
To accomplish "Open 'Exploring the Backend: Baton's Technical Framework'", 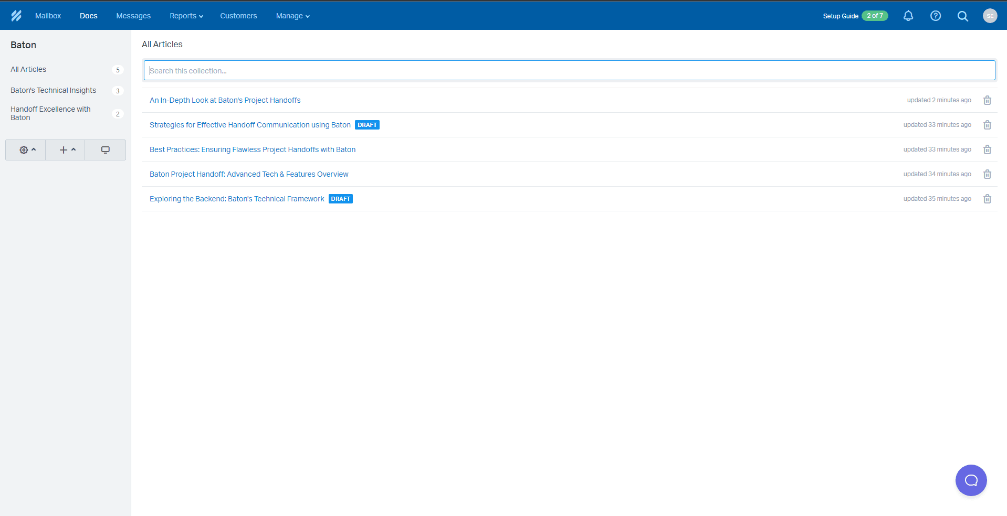I will pos(237,199).
